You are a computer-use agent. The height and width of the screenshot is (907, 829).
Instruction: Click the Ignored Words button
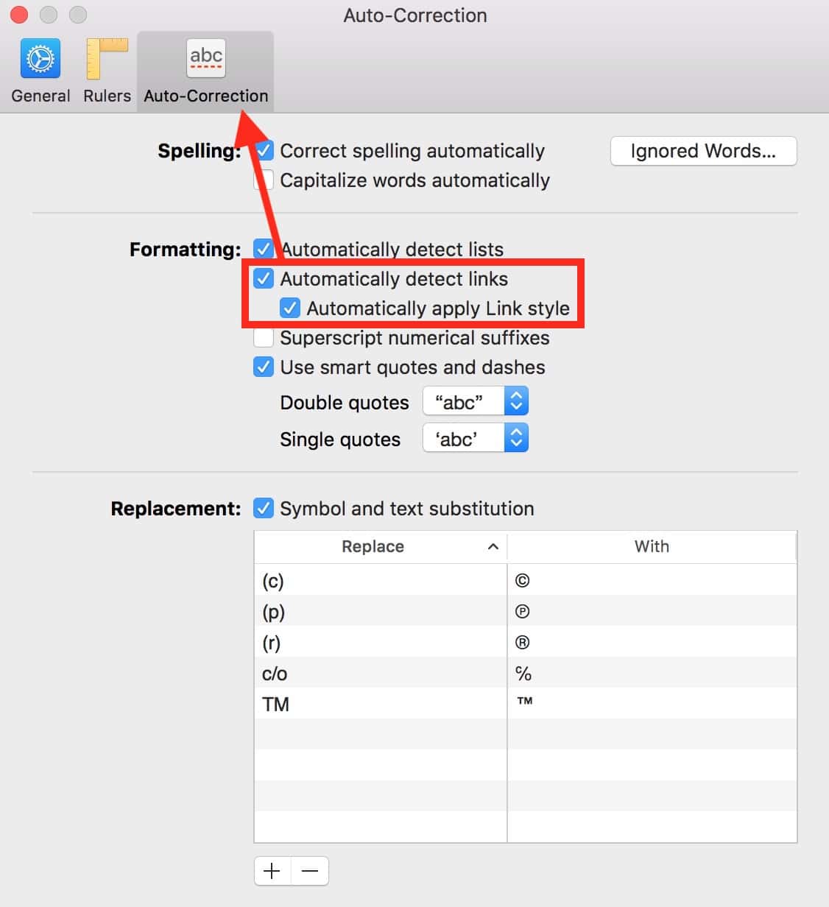click(x=703, y=151)
